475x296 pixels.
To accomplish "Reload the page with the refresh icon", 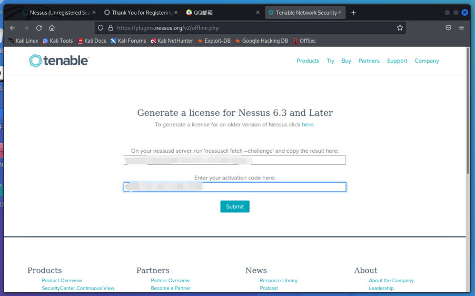I will (x=39, y=28).
